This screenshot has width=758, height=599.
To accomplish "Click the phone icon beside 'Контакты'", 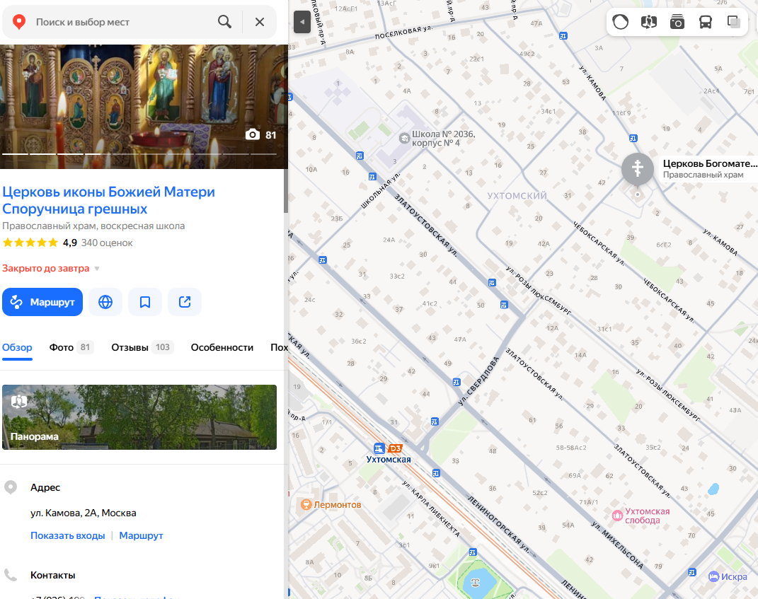I will pyautogui.click(x=10, y=576).
